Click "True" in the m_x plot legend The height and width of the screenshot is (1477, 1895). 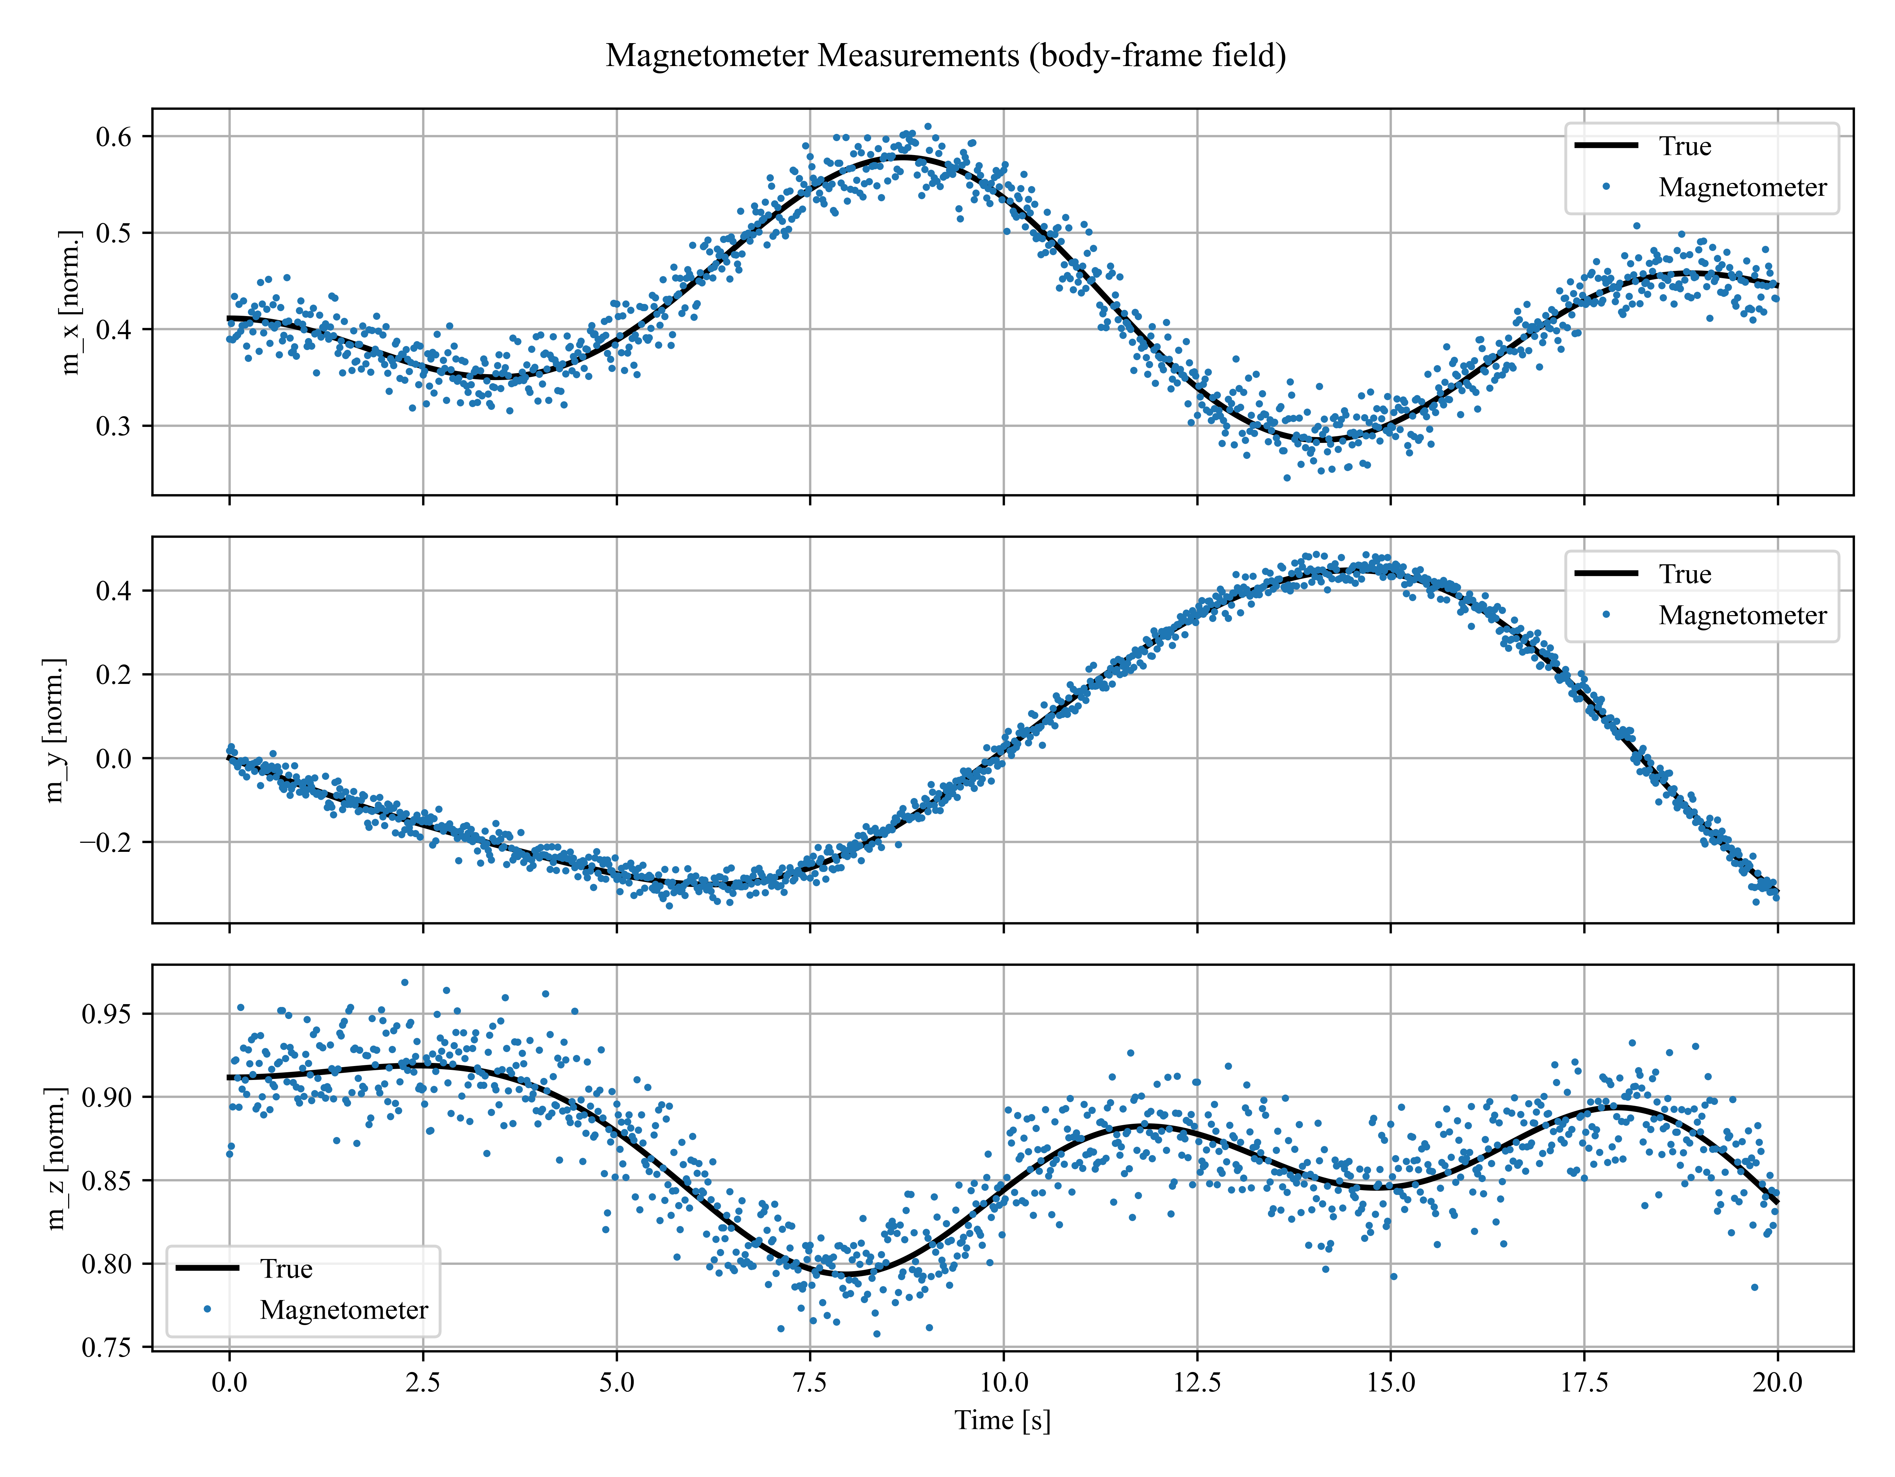tap(1685, 146)
